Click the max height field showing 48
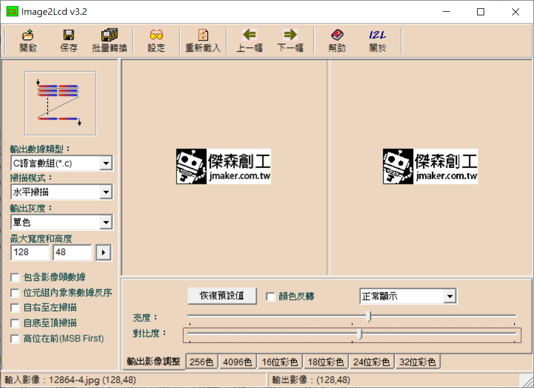The image size is (534, 388). (x=72, y=252)
